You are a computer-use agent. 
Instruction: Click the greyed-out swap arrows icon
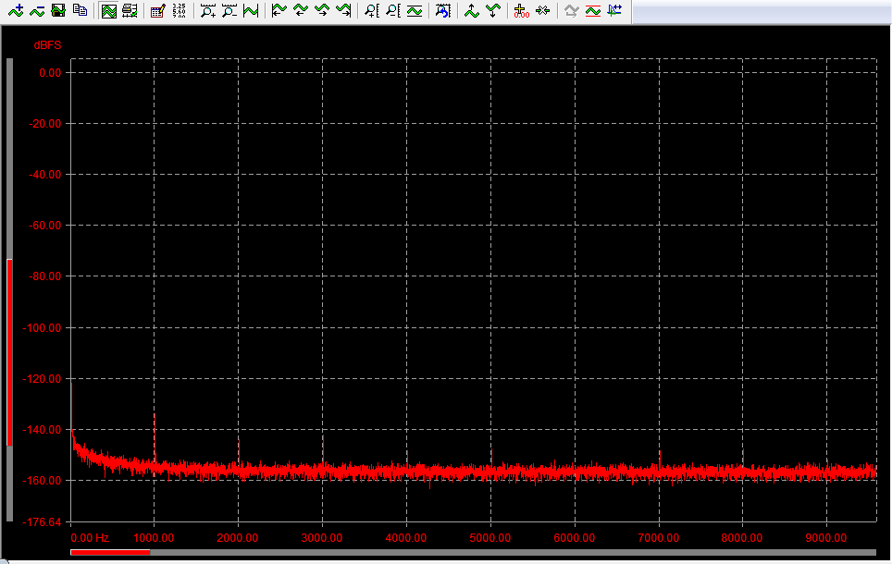571,10
